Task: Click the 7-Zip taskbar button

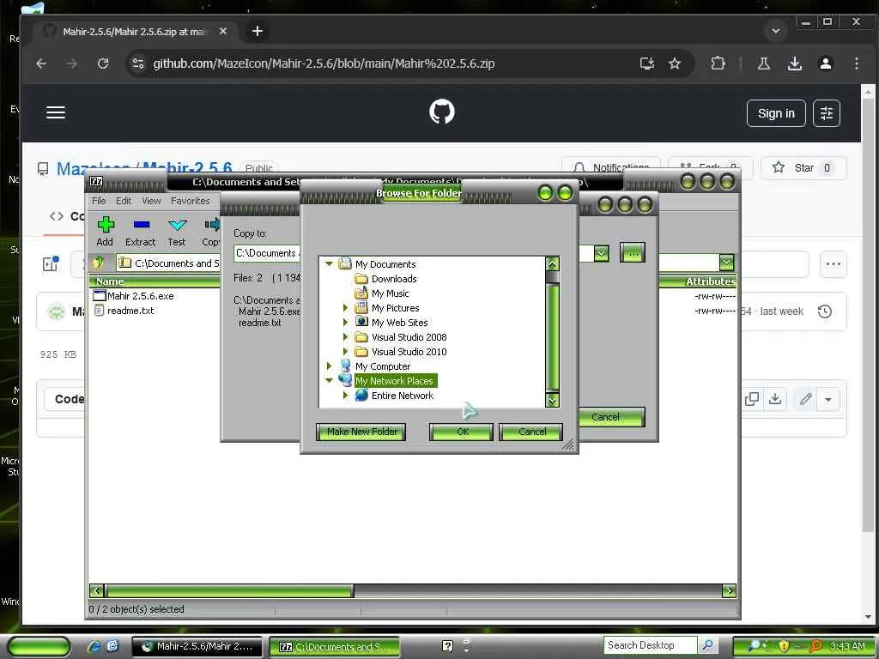Action: coord(335,647)
